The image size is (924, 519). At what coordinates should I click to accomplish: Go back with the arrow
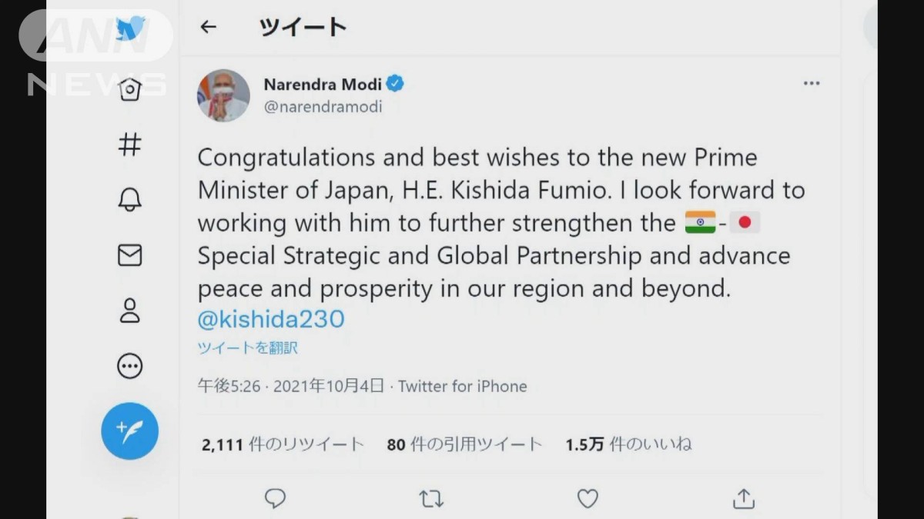click(x=208, y=28)
